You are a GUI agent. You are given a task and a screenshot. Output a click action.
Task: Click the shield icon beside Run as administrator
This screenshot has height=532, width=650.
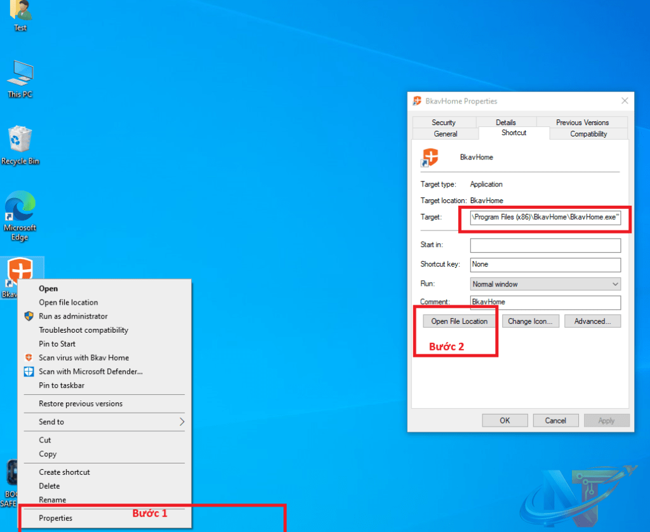29,316
